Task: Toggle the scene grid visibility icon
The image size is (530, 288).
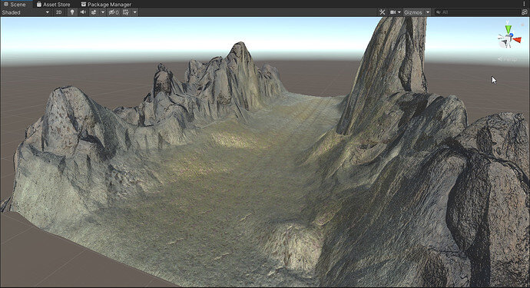Action: (x=126, y=12)
